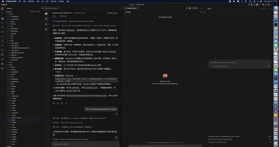Screen dimensions: 279x147
Task: Give thumbs down to the assistant reply
Action: pyautogui.click(x=62, y=103)
